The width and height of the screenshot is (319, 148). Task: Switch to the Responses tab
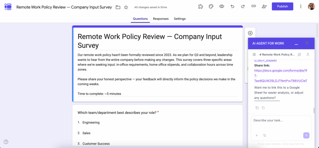[161, 19]
